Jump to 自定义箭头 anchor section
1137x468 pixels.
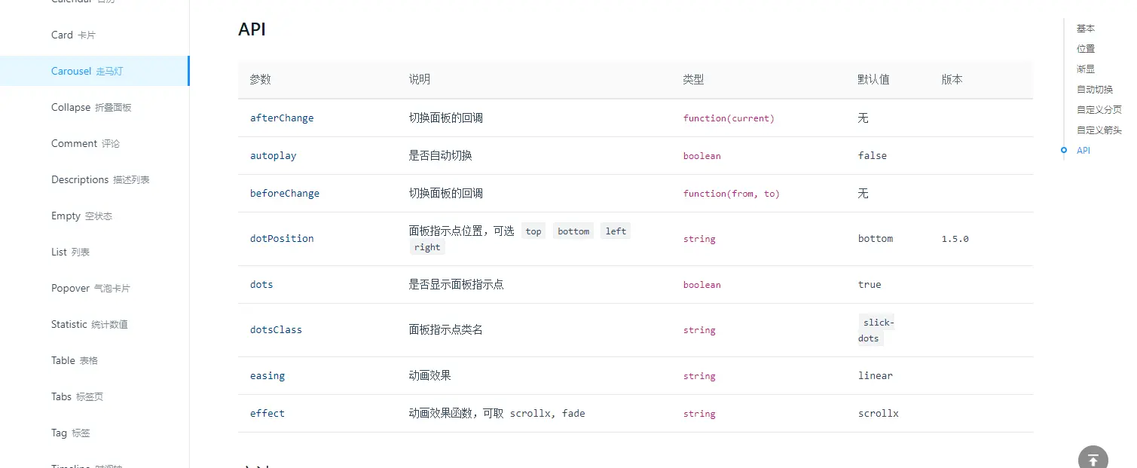click(x=1099, y=130)
